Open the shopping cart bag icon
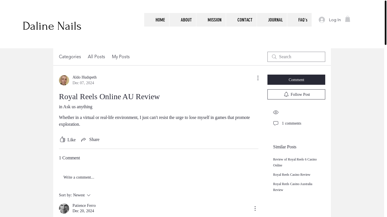Viewport: 387px width, 217px height. pos(348,19)
